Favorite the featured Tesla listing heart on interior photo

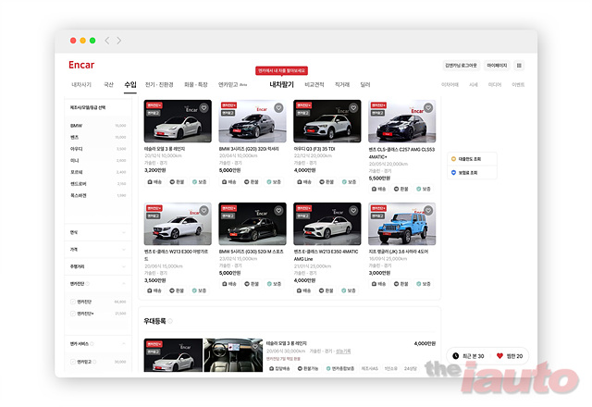[255, 346]
